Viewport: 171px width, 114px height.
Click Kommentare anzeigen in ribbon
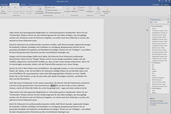pos(29,10)
